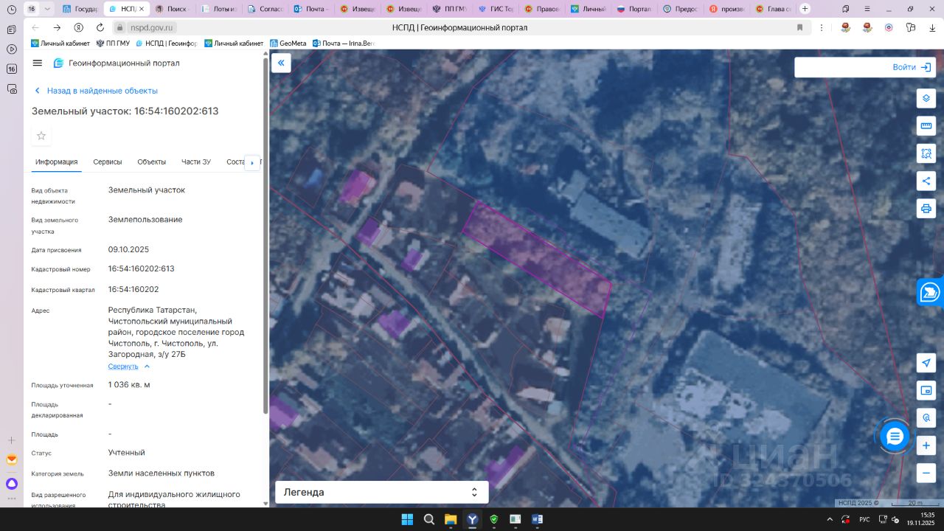
Task: Switch to the Объекты tab
Action: [152, 162]
